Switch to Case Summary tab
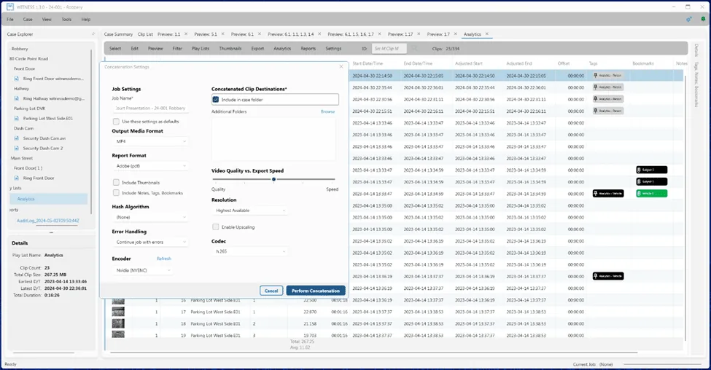The height and width of the screenshot is (370, 711). (x=118, y=34)
